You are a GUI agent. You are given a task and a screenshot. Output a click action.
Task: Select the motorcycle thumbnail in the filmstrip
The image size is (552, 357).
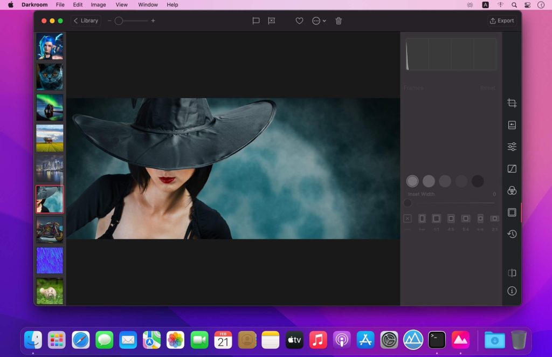pos(50,230)
